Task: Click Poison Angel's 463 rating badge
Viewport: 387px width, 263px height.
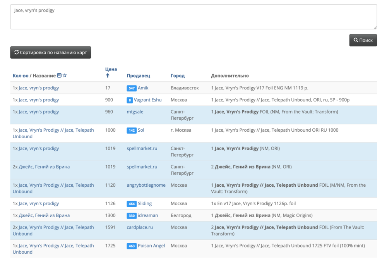Action: [x=132, y=246]
